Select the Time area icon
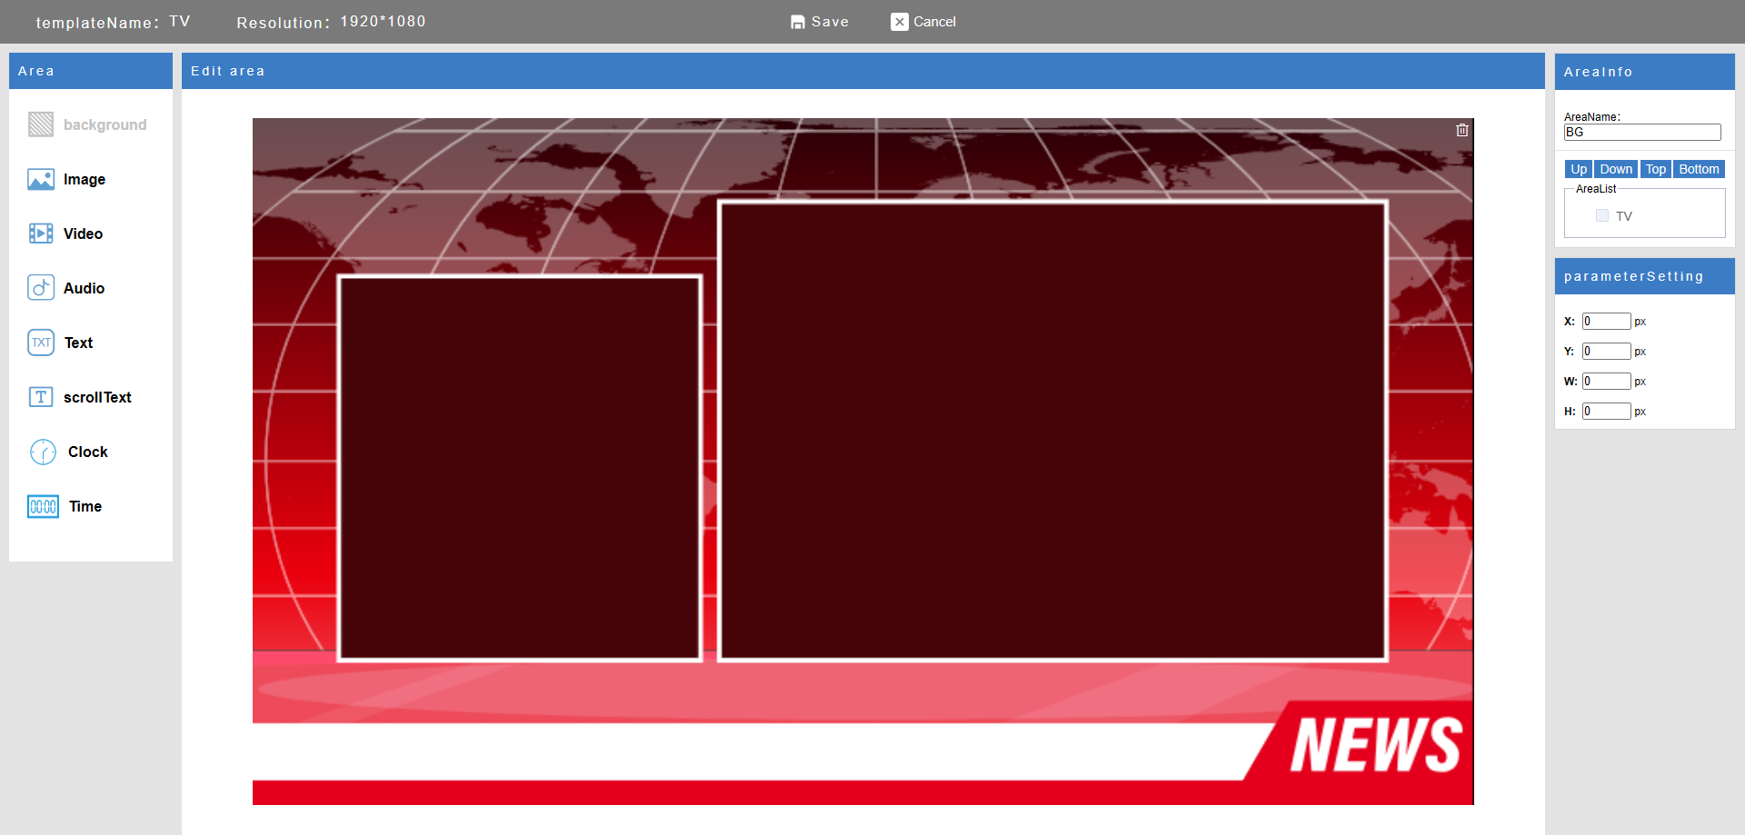1745x835 pixels. click(43, 506)
